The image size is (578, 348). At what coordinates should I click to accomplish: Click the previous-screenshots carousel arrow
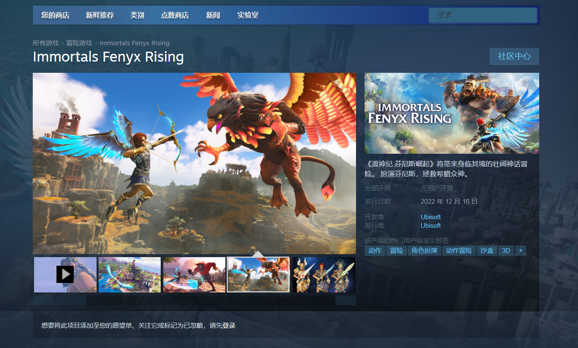pyautogui.click(x=43, y=300)
